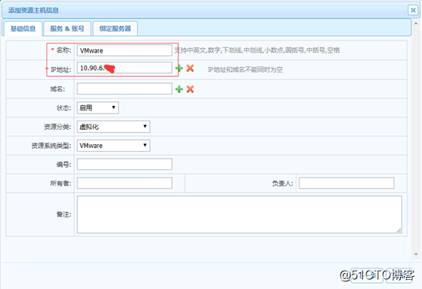Screen dimensions: 422x289
Task: Select the 负责人 input field
Action: 347,183
